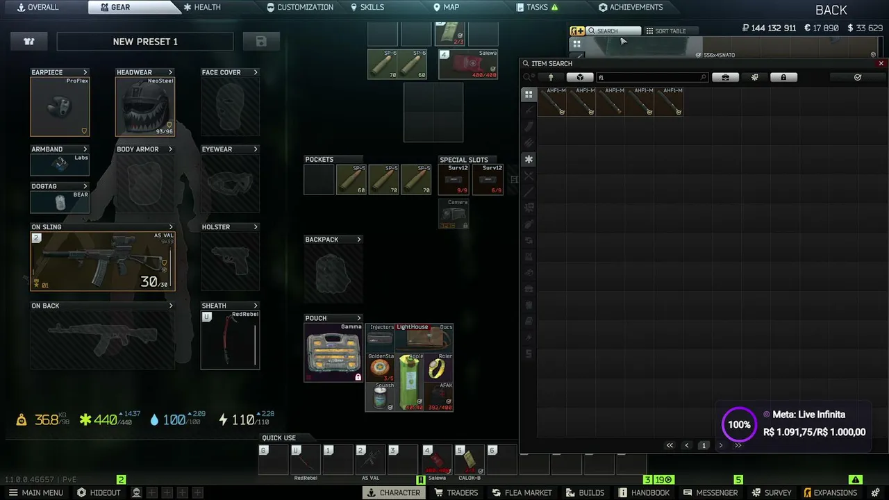Toggle the weapon mods gear filter

(x=755, y=77)
